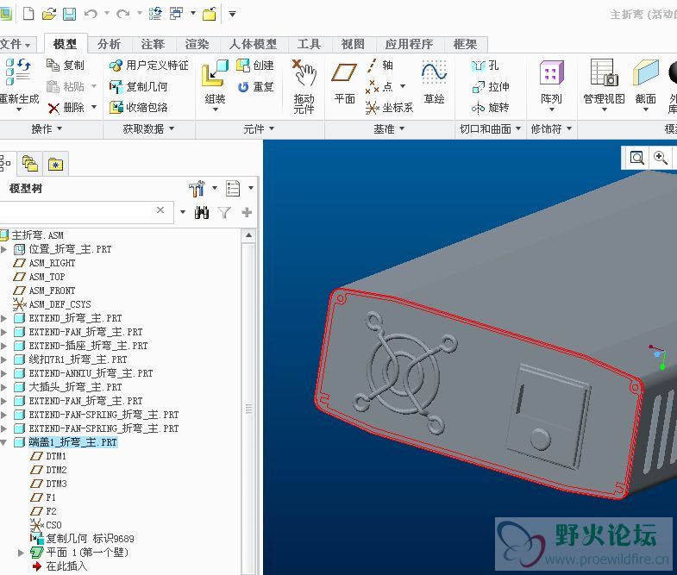Click the 拉伸 extrude tool
The height and width of the screenshot is (575, 677).
click(491, 86)
